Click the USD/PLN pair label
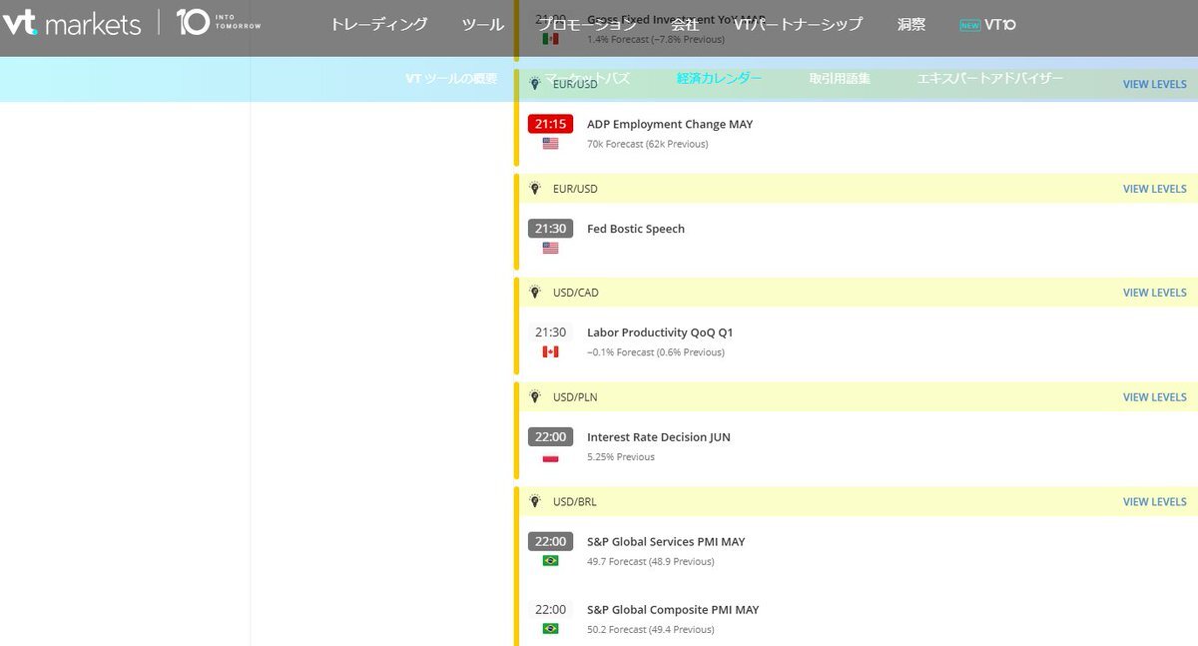The image size is (1198, 646). [x=576, y=397]
